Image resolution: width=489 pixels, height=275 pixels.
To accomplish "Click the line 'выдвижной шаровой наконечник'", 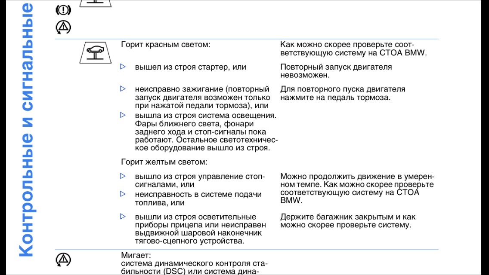I will tap(198, 233).
